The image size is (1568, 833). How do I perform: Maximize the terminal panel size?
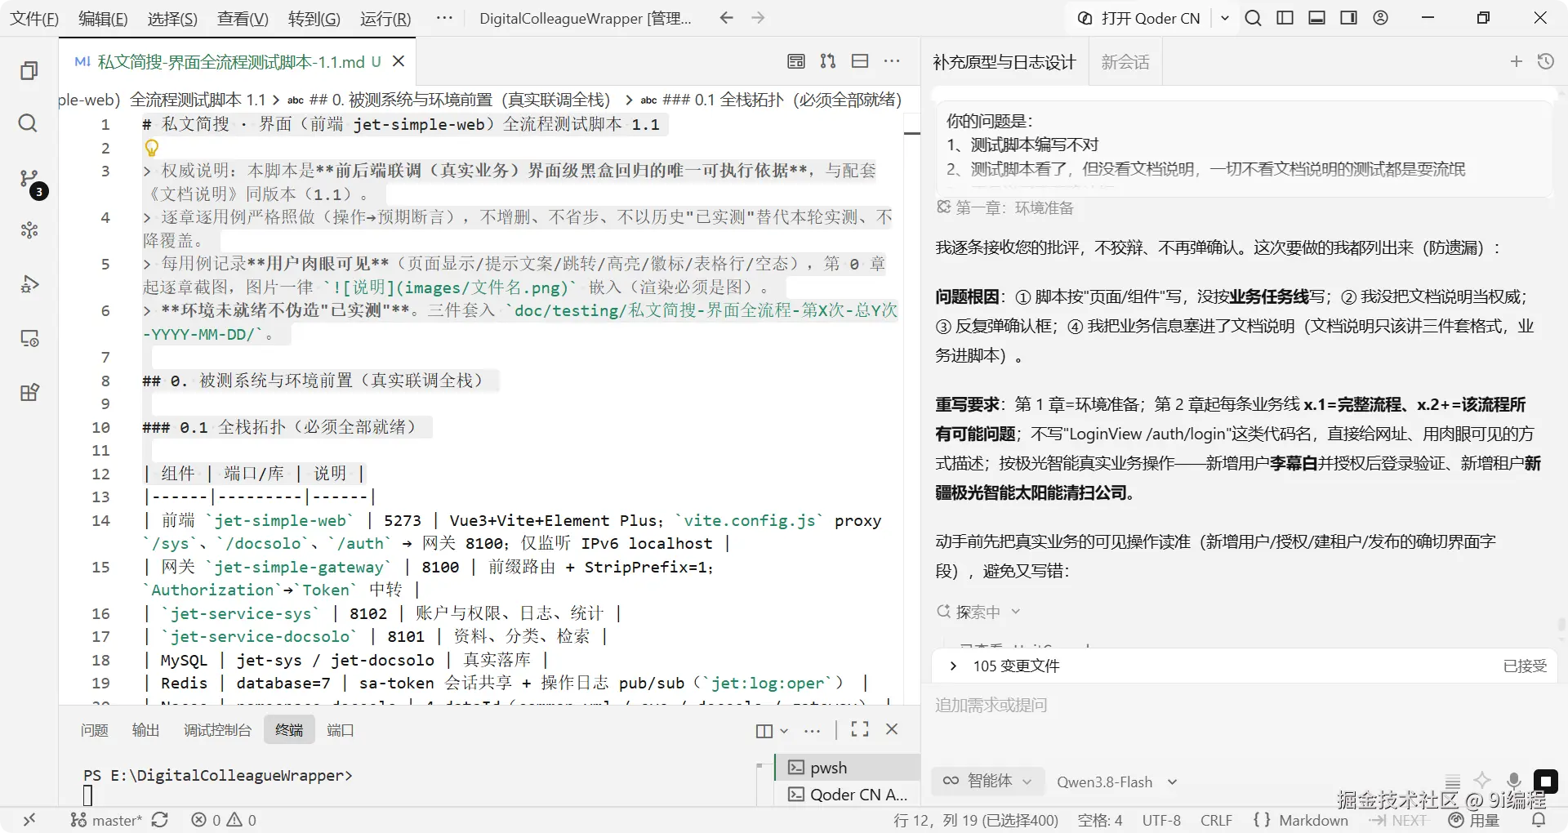[x=860, y=729]
